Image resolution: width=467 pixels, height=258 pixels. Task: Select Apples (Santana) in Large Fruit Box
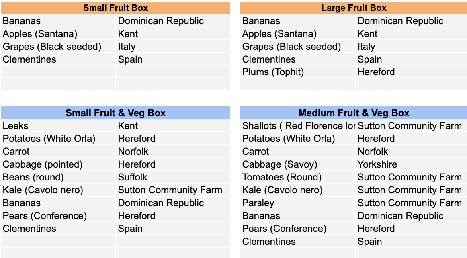pos(297,34)
